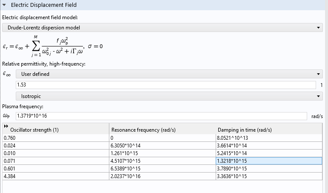Select oscillator strength cell 0.024
The width and height of the screenshot is (328, 193).
coord(55,145)
